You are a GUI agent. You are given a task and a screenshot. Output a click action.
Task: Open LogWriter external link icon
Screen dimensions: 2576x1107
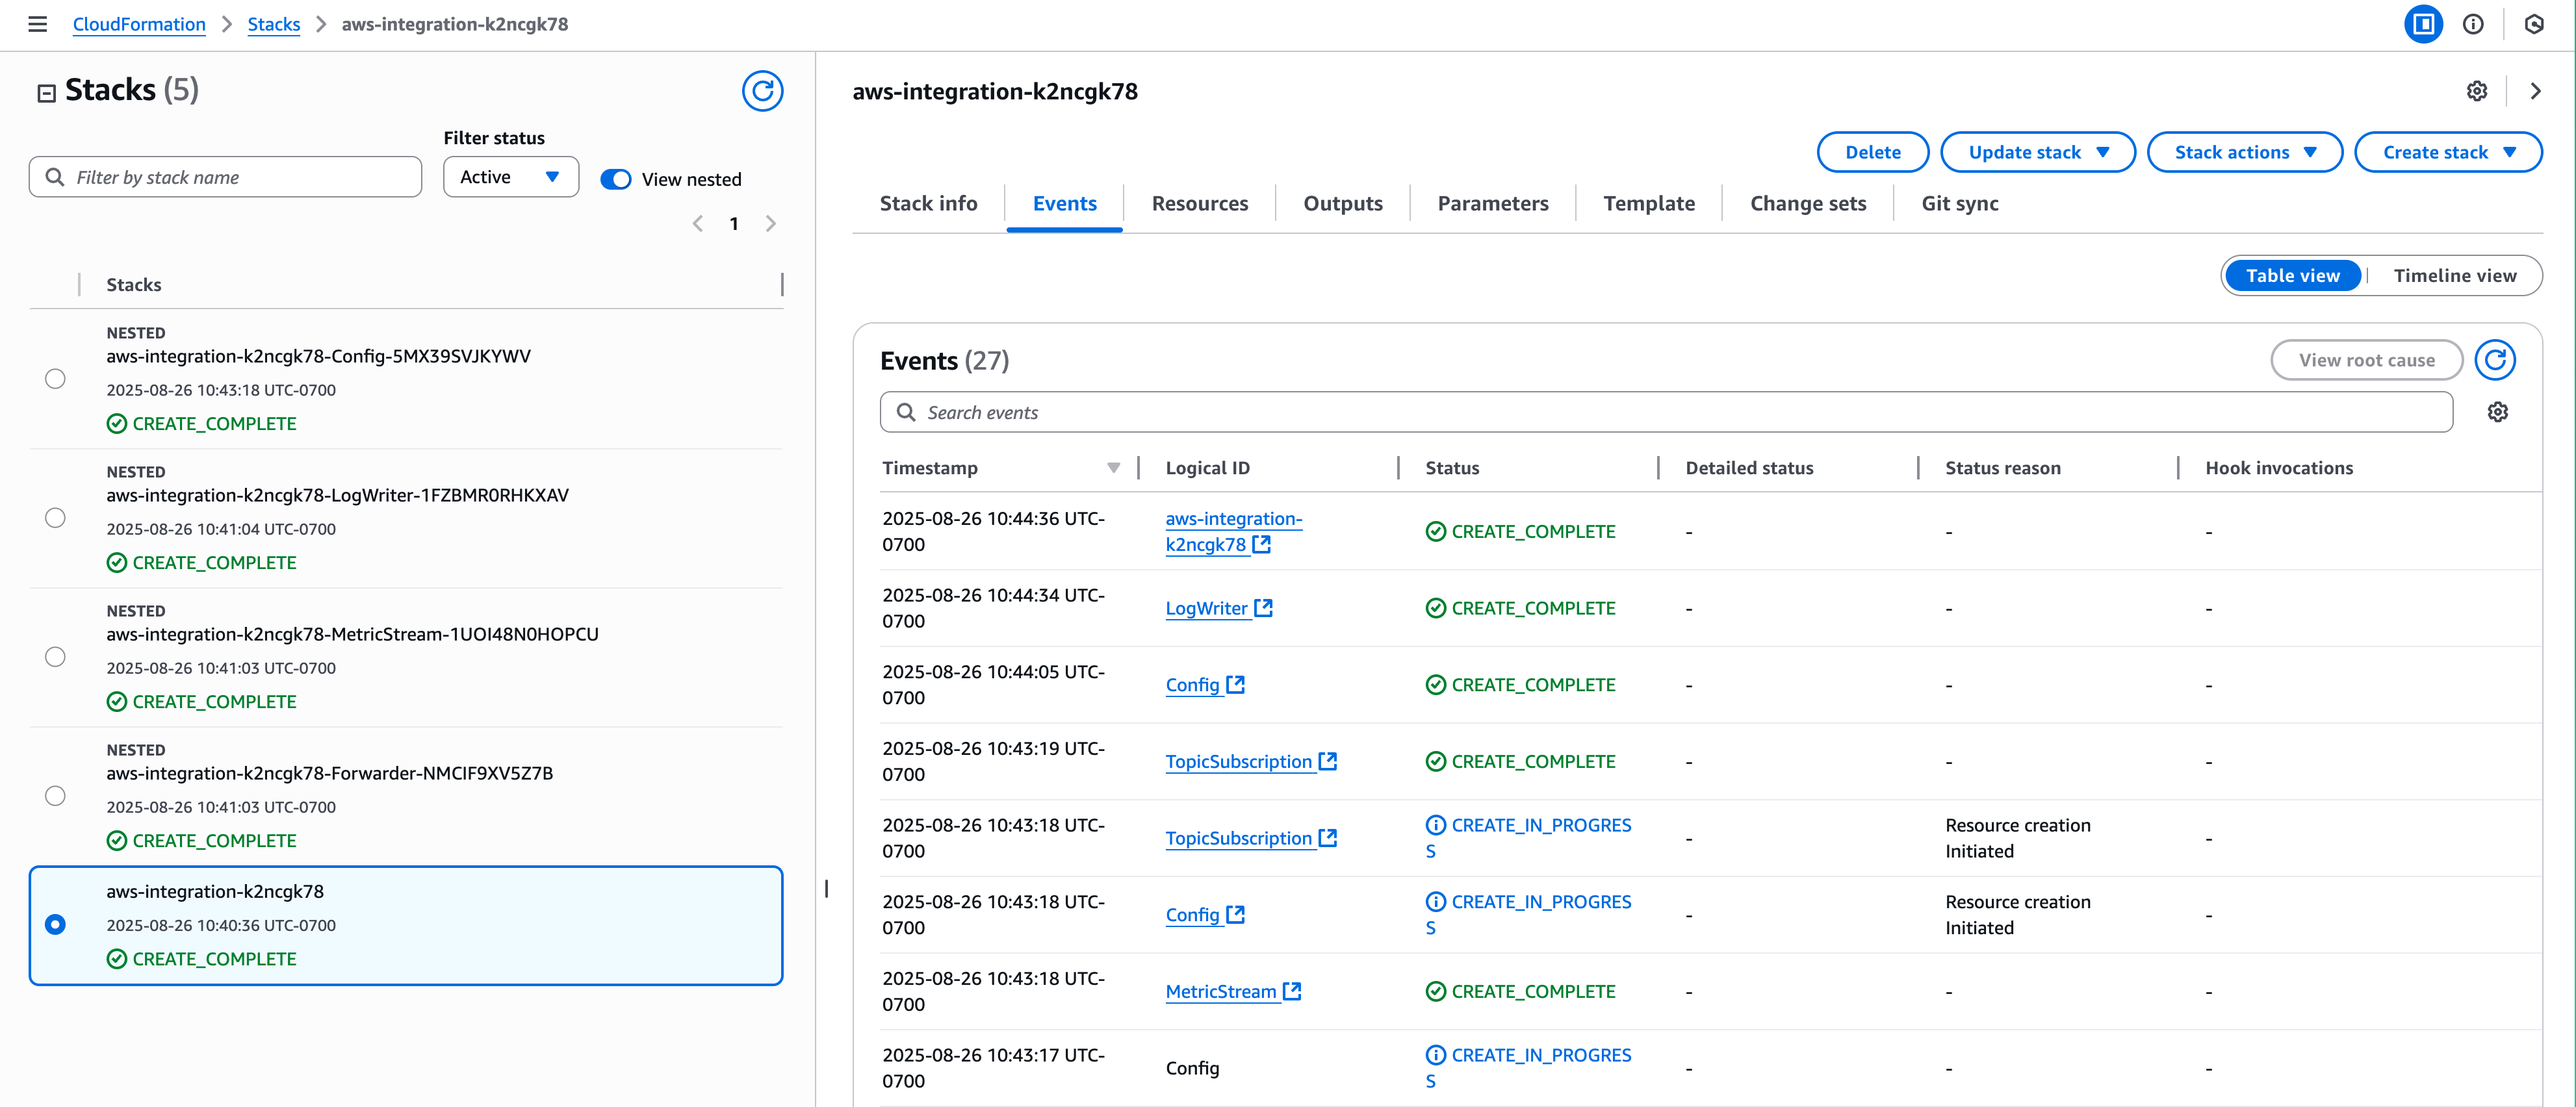point(1264,608)
